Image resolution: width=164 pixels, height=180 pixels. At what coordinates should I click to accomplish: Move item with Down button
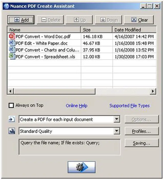coord(108,20)
